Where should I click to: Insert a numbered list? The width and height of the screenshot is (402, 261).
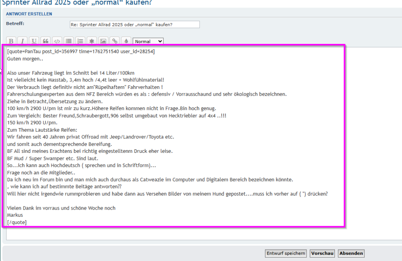click(x=80, y=41)
